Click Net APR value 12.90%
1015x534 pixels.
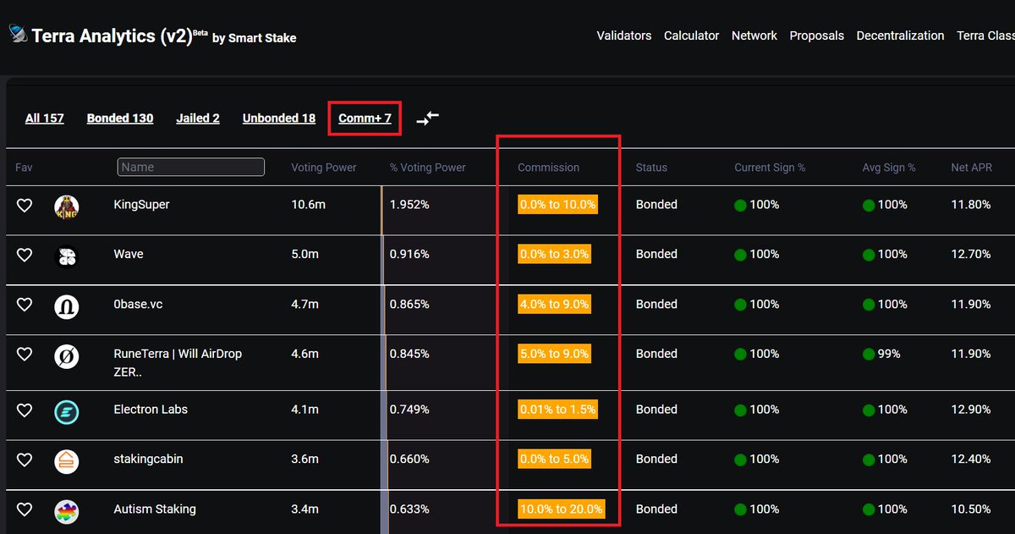(x=971, y=409)
